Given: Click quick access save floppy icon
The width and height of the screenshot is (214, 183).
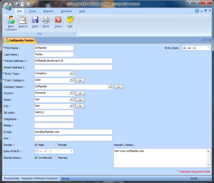Looking at the screenshot, I should tap(17, 4).
